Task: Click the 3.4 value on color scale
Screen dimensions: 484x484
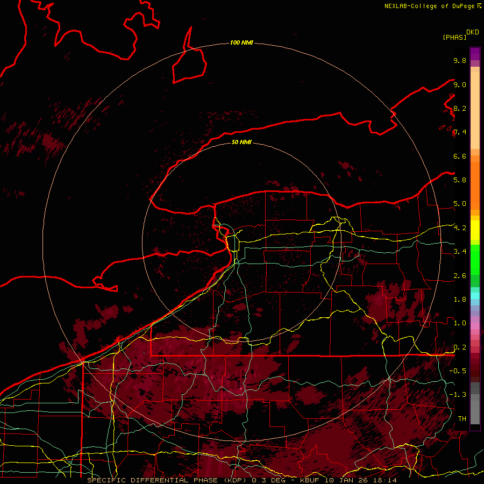Action: tap(460, 251)
